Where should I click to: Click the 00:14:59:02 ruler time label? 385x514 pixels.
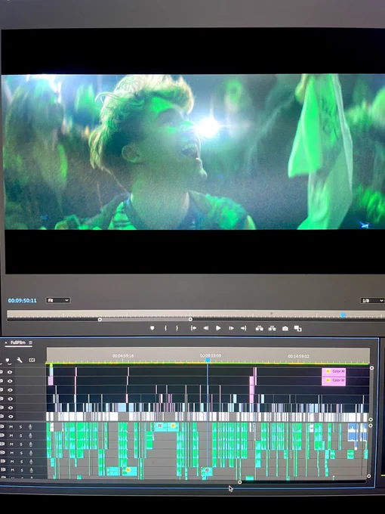pos(299,356)
